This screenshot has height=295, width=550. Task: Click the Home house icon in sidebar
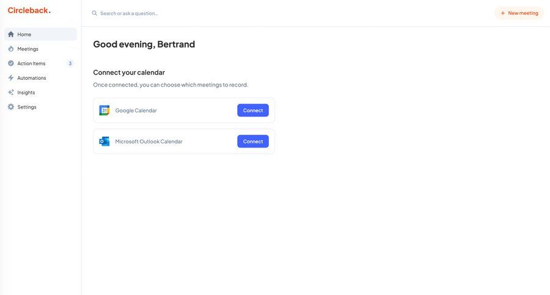pyautogui.click(x=11, y=34)
